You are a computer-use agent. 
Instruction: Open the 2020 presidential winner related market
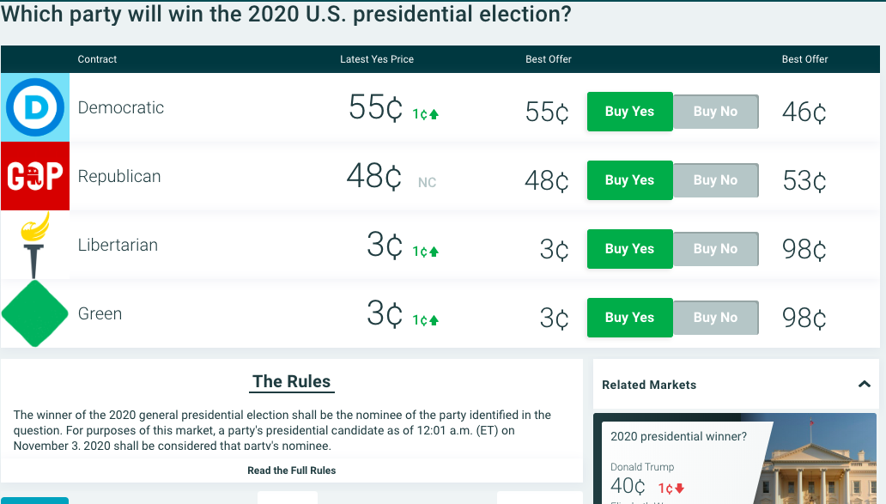point(678,436)
